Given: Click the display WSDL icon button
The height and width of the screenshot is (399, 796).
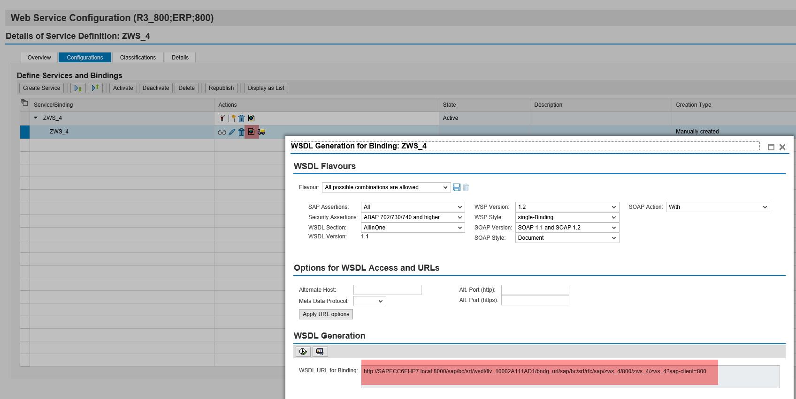Looking at the screenshot, I should point(320,352).
